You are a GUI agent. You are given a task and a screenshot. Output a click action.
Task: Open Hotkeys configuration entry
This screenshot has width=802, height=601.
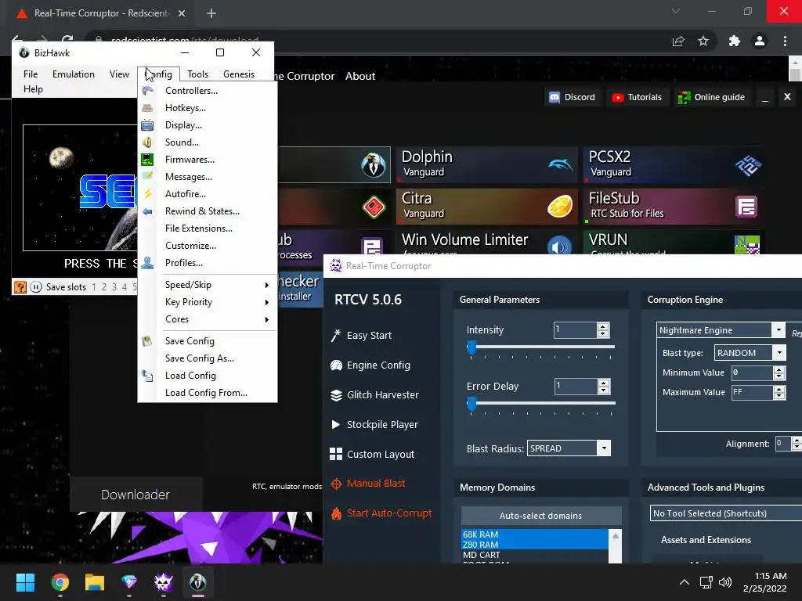[208, 108]
